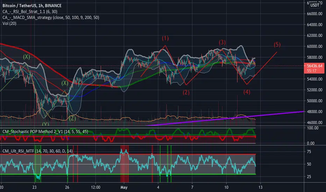326x192 pixels.
Task: Click the 75 RSI scale label
Action: coord(309,152)
